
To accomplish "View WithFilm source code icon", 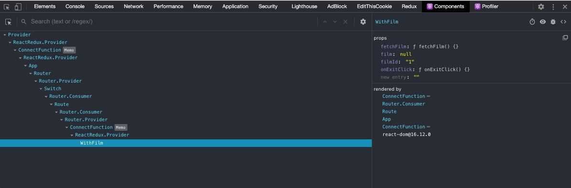I will 563,22.
